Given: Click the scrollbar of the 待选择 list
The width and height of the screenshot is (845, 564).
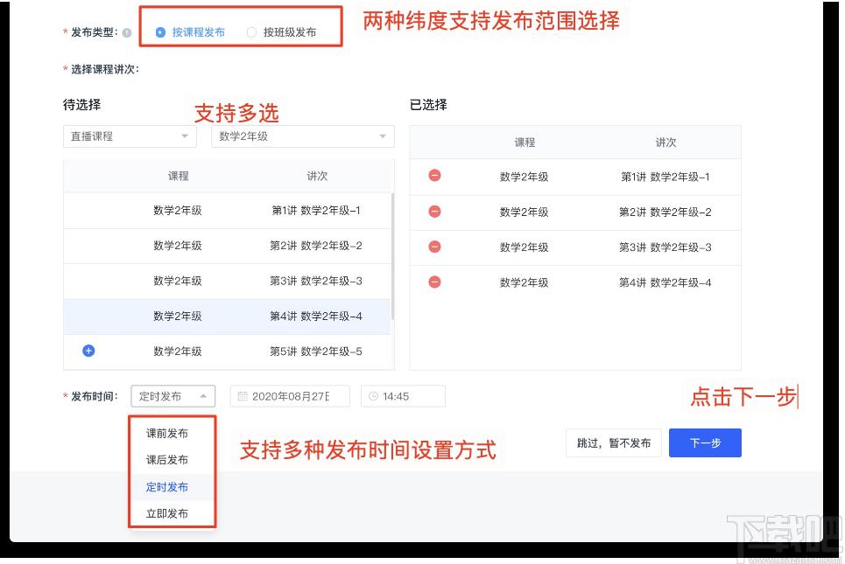Looking at the screenshot, I should [392, 256].
